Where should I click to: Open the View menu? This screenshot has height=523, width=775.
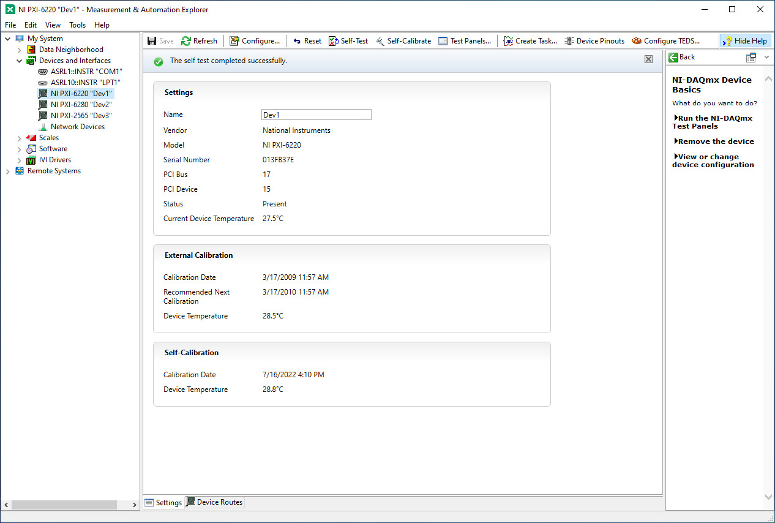[53, 25]
